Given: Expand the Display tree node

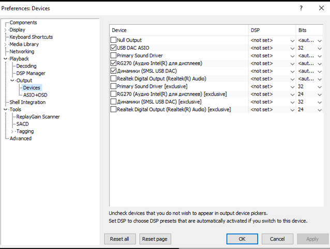Looking at the screenshot, I should click(x=6, y=30).
